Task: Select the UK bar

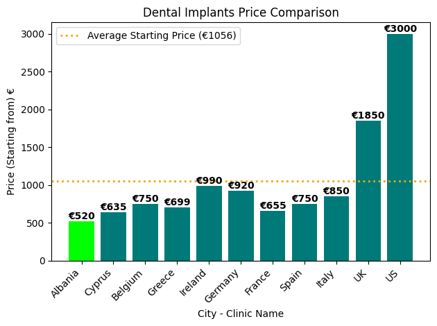Action: [x=368, y=191]
